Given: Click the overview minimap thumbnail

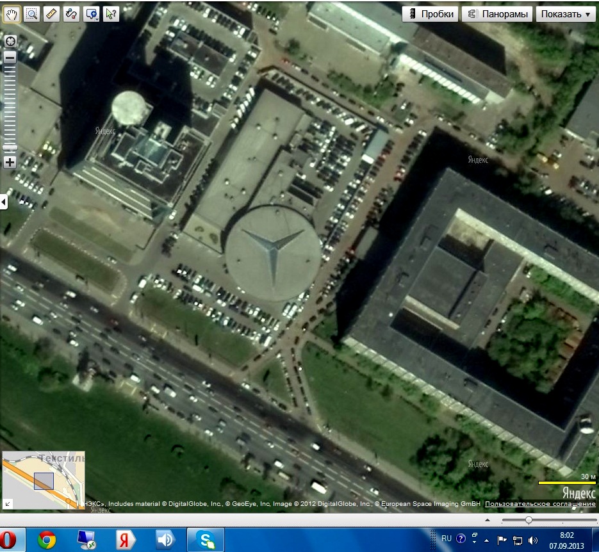Looking at the screenshot, I should coord(44,480).
